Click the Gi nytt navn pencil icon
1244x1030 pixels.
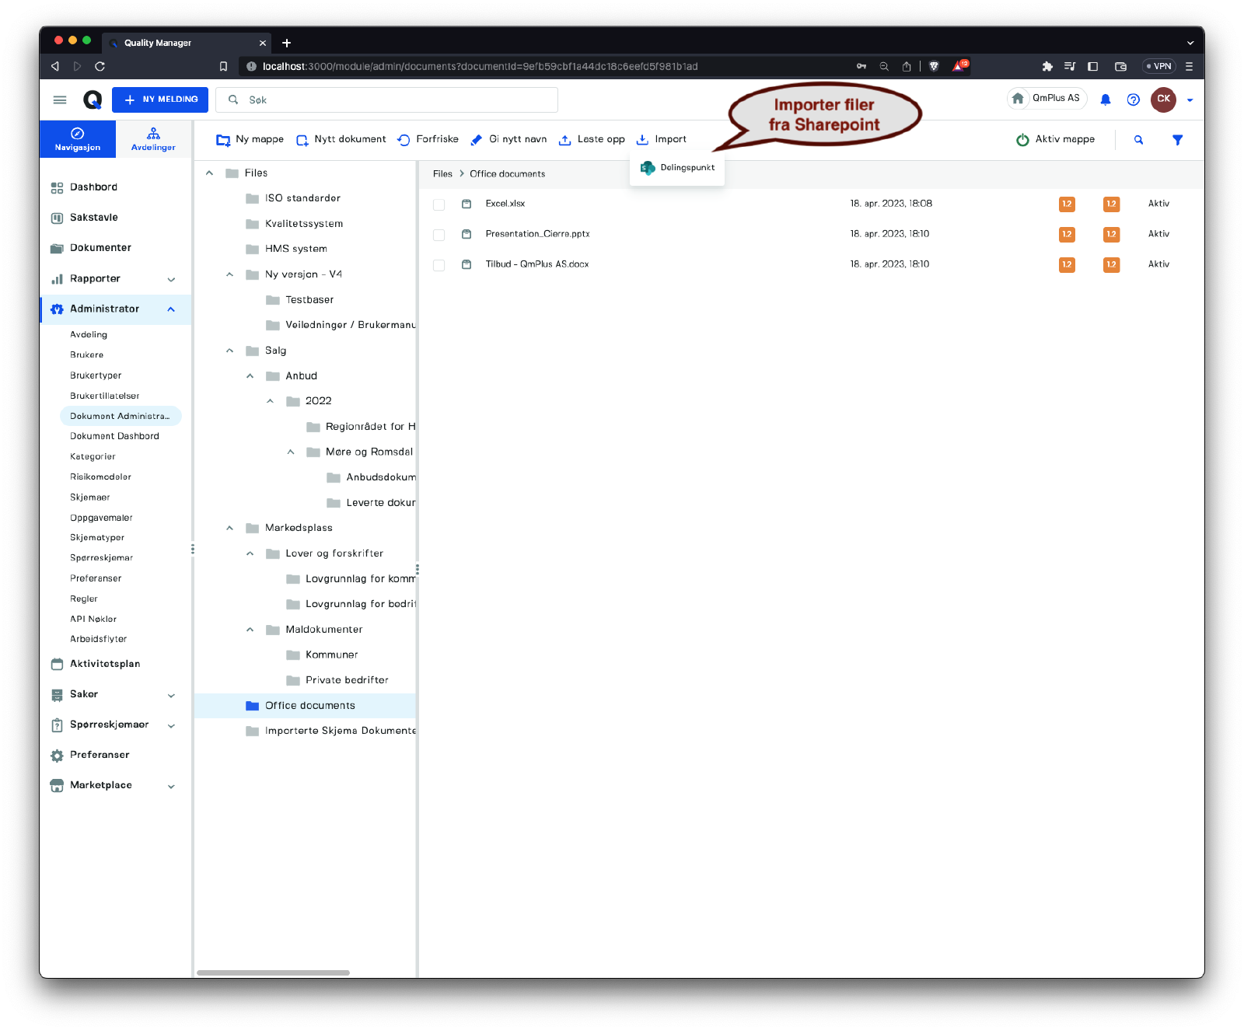click(x=477, y=140)
